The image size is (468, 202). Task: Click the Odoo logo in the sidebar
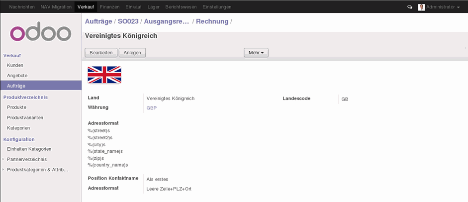(x=40, y=32)
